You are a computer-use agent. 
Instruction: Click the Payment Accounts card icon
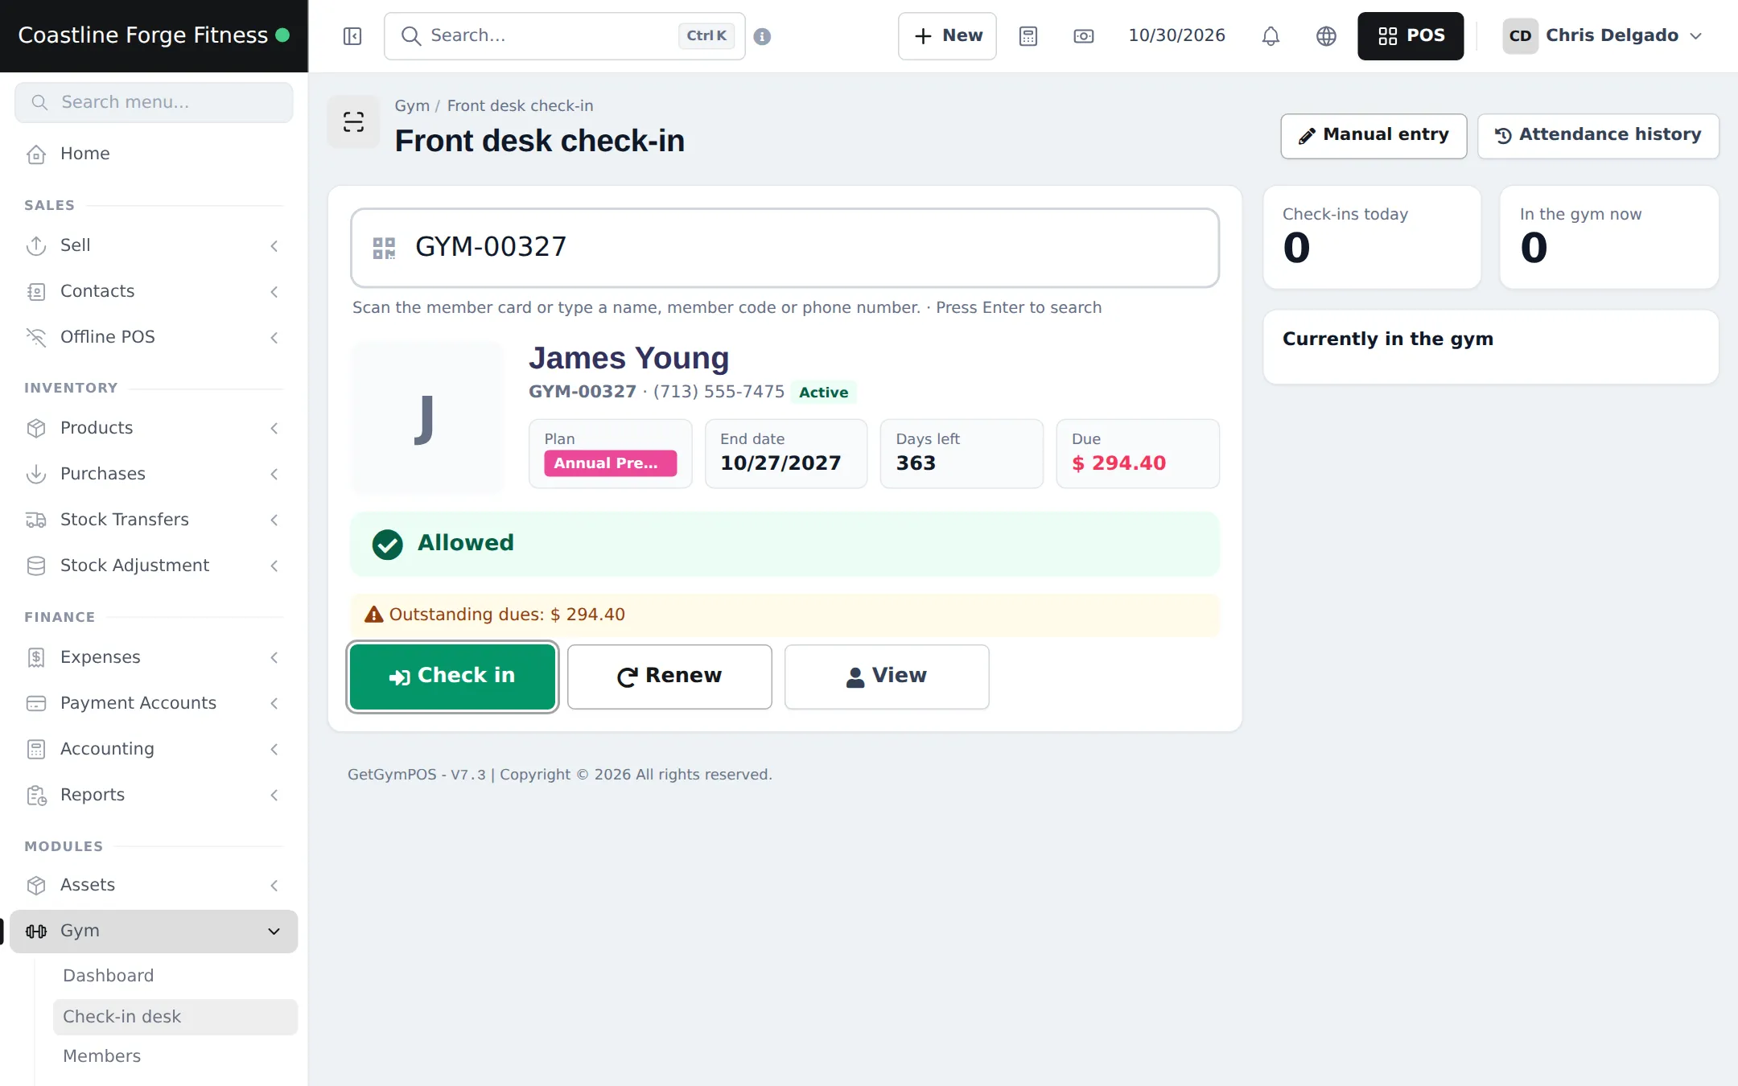pos(36,703)
